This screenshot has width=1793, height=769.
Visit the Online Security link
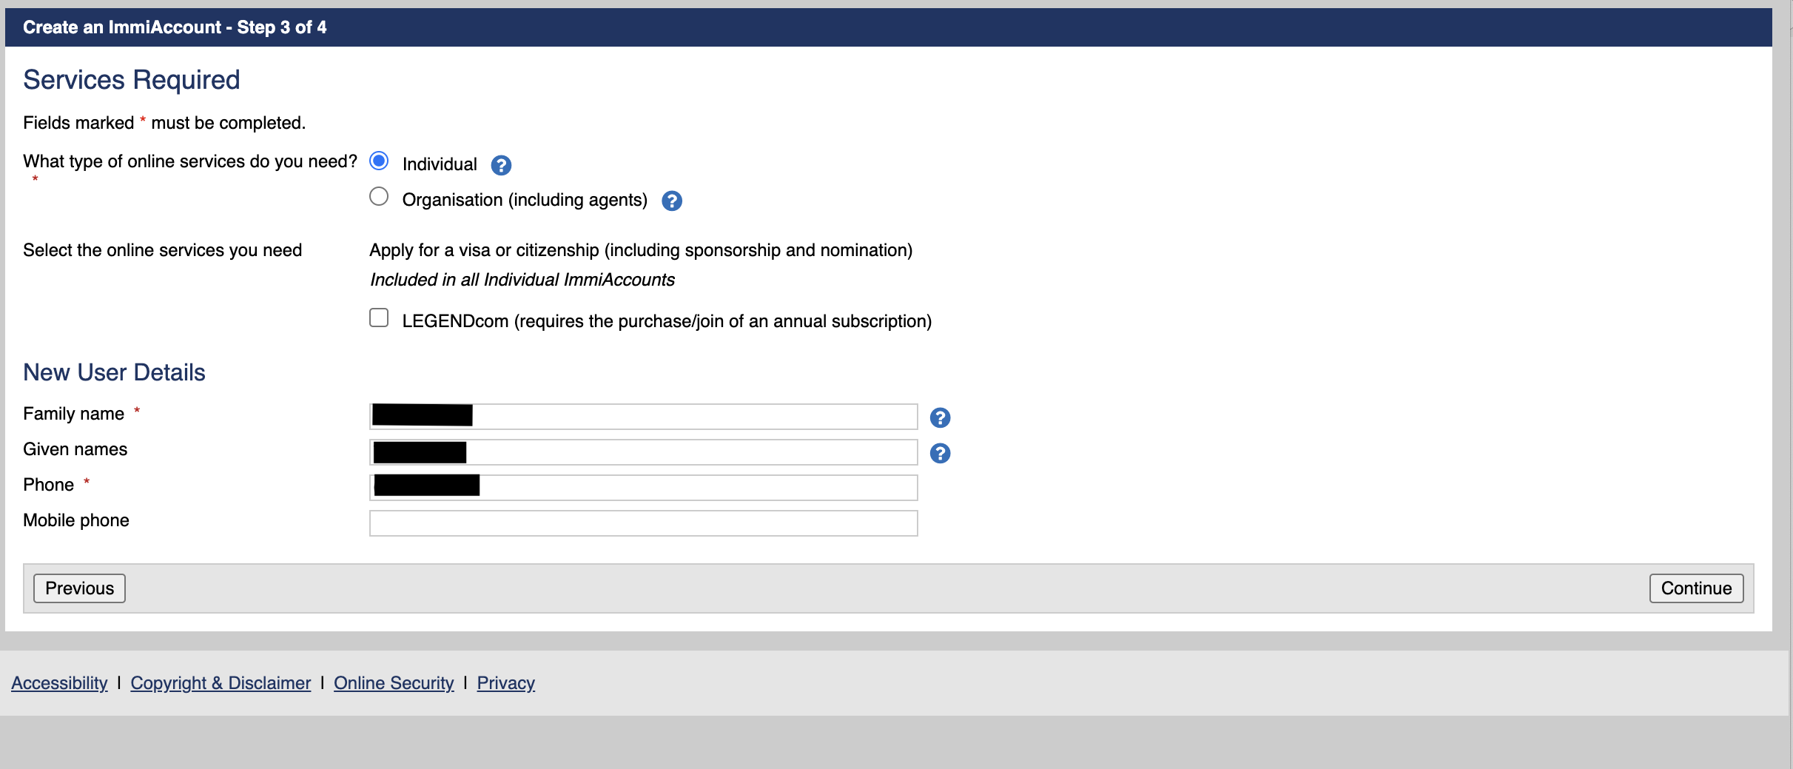pyautogui.click(x=394, y=683)
